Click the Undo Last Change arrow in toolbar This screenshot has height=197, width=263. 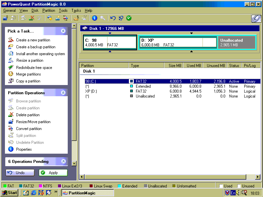[x=113, y=18]
